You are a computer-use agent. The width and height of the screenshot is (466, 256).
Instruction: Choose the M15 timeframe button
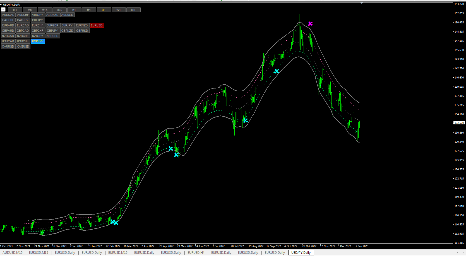(45, 10)
